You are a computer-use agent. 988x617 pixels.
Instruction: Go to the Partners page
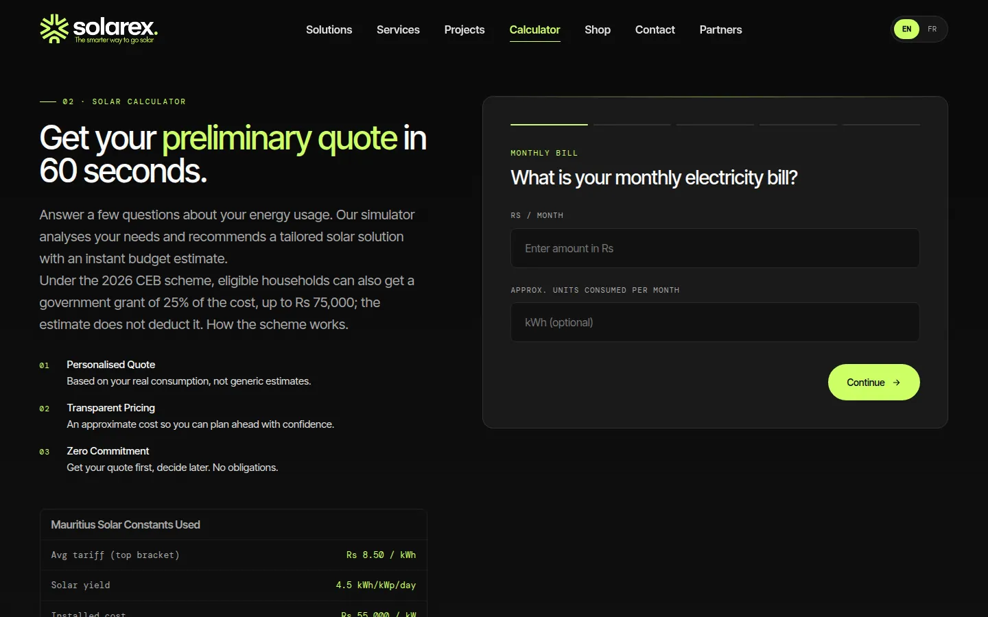point(720,29)
